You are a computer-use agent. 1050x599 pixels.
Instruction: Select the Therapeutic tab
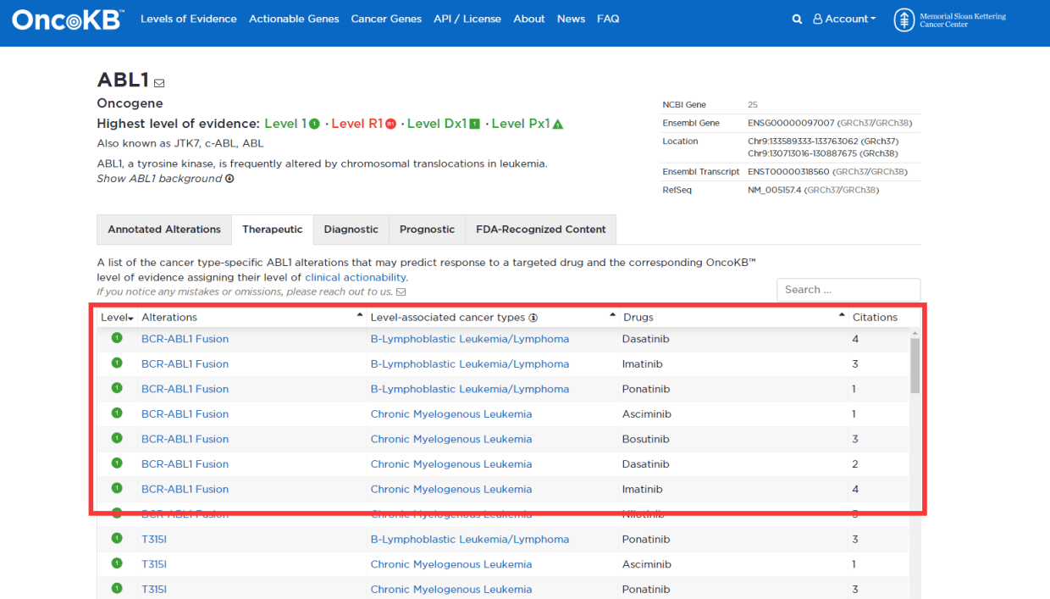[273, 230]
